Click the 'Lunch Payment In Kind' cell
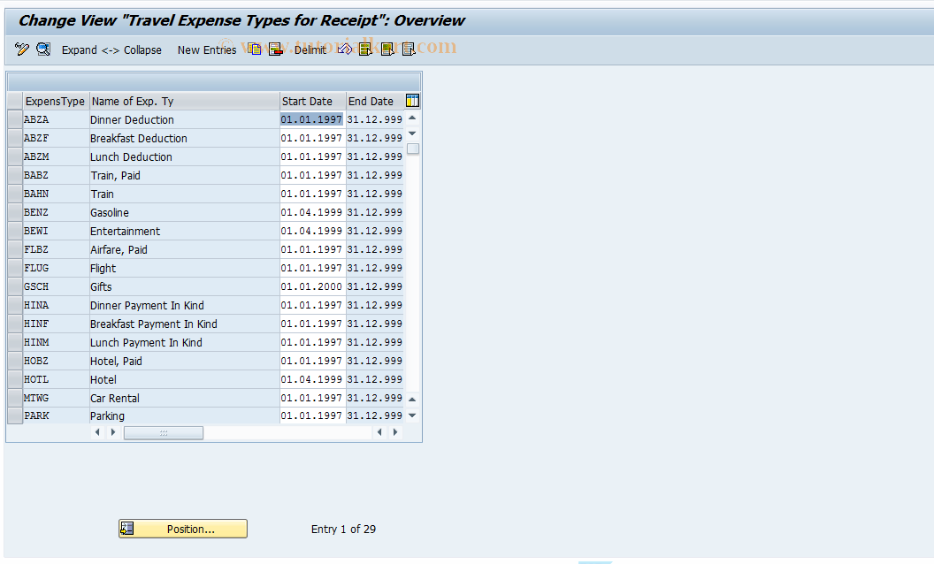934x564 pixels. (184, 342)
